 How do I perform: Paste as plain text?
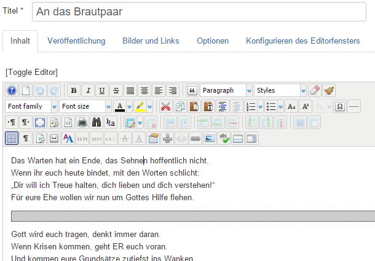[208, 106]
